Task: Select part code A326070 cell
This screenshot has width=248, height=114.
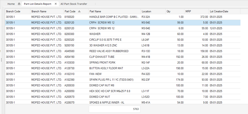Action: click(69, 103)
